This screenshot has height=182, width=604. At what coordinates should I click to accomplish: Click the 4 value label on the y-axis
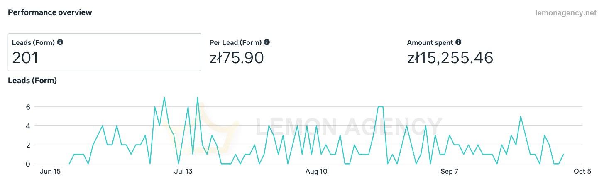[28, 126]
